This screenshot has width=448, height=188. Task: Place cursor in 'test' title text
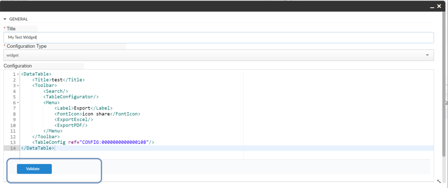57,80
